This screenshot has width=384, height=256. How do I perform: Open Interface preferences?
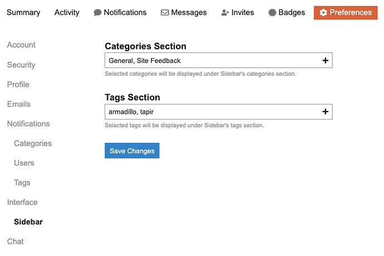click(x=22, y=202)
